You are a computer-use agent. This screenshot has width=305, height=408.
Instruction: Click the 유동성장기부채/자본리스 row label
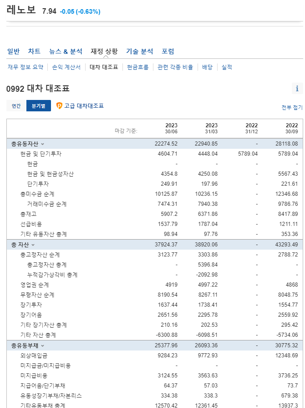tap(51, 396)
